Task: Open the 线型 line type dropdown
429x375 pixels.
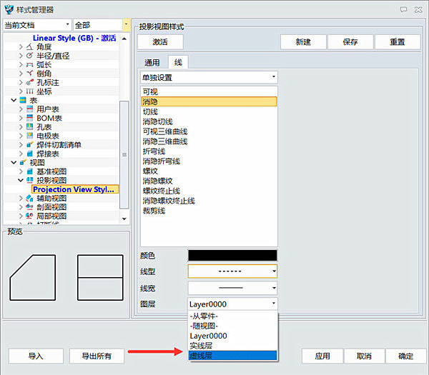Action: 232,271
